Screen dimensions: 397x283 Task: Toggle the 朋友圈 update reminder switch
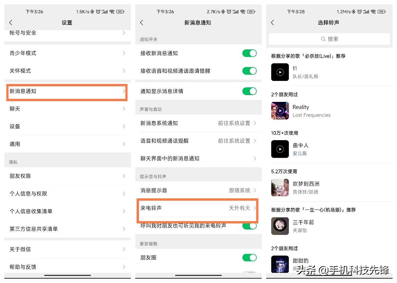coord(250,258)
